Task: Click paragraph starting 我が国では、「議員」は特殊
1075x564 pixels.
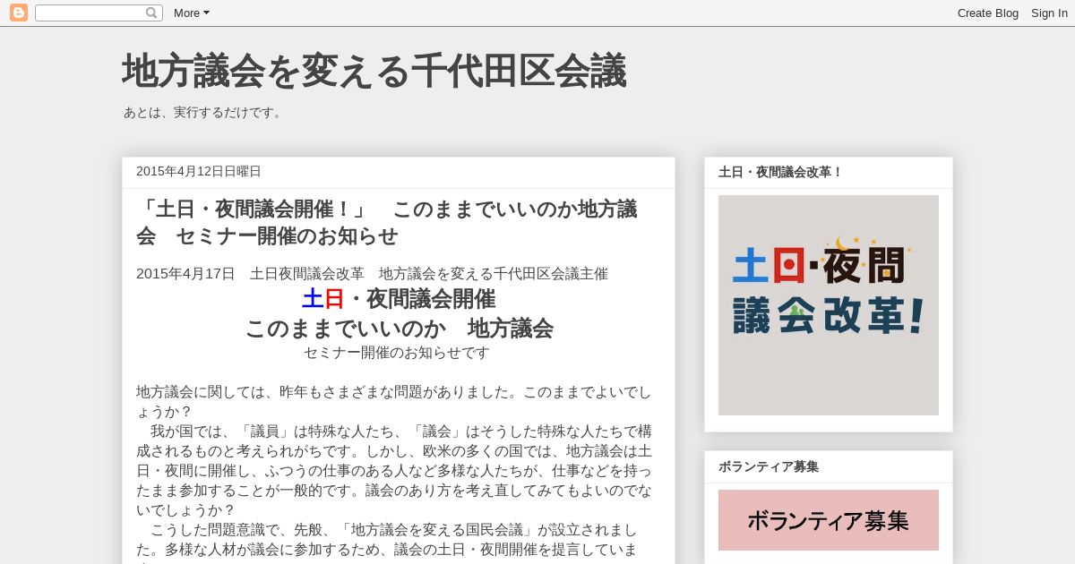Action: click(394, 470)
